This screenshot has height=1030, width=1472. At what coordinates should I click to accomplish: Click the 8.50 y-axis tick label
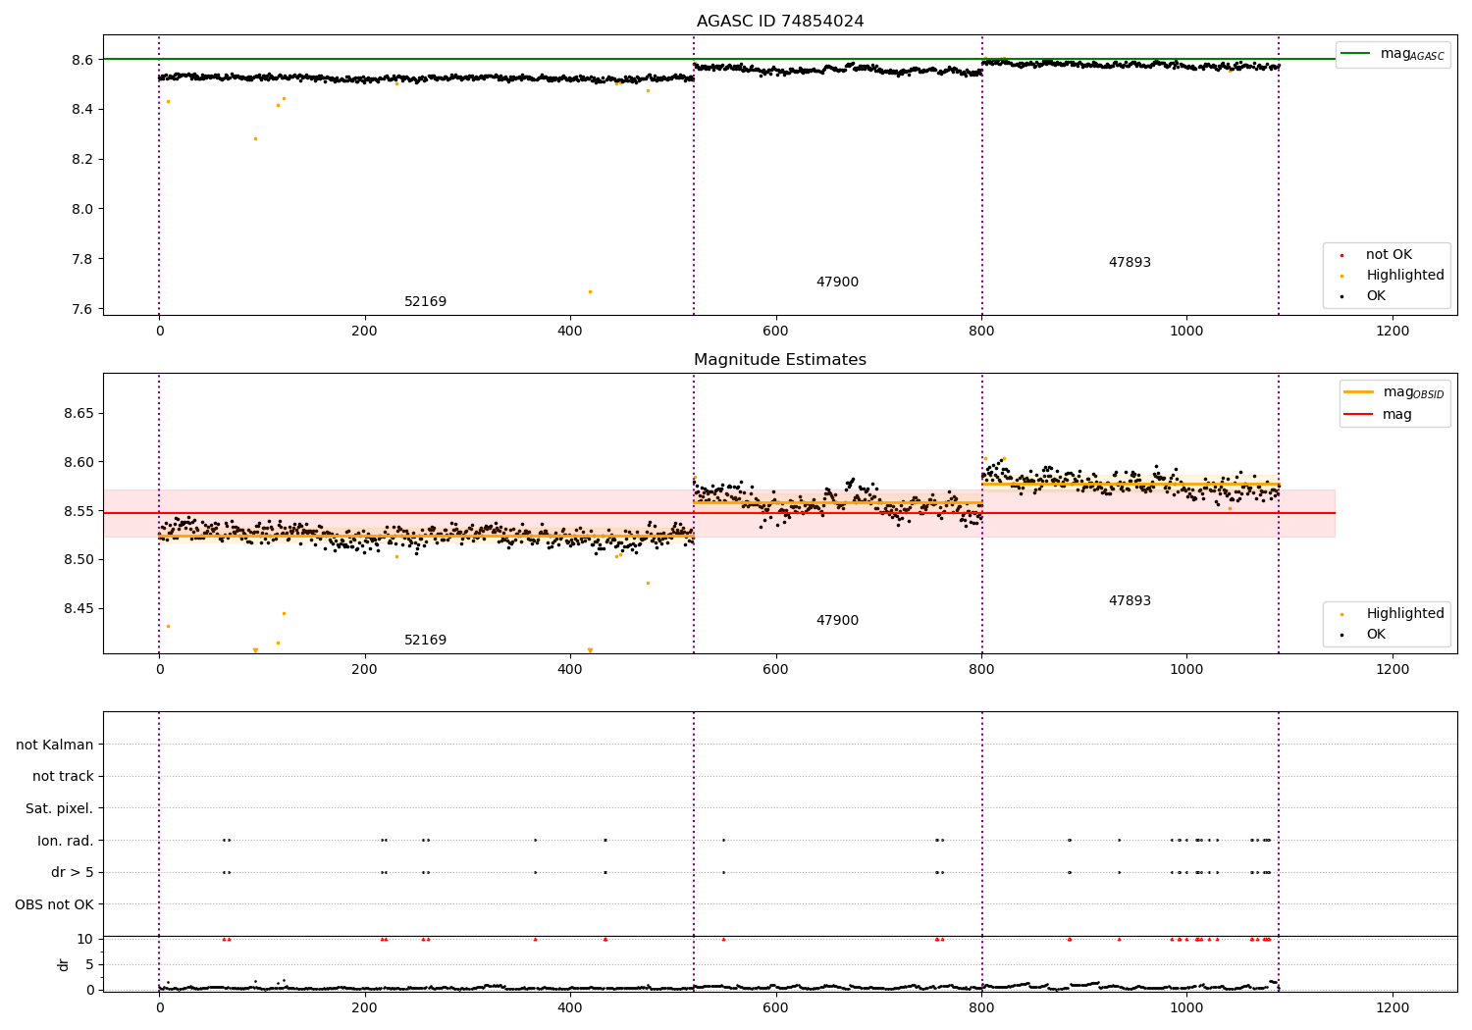[79, 560]
